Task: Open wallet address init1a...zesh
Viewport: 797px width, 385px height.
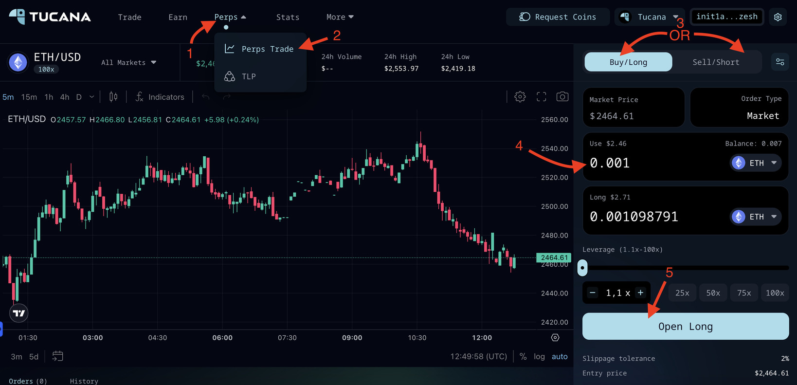Action: click(727, 17)
